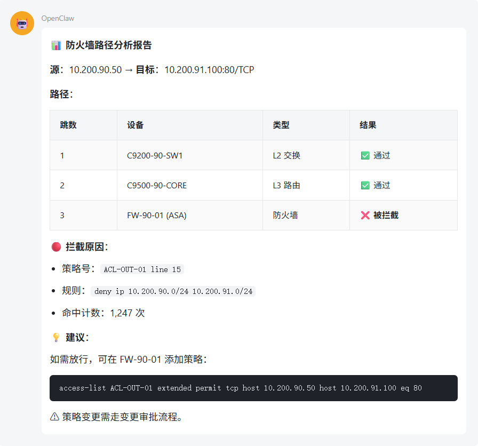Click the ACL-OUT-01 line 15 code tag
Viewport: 478px width, 446px height.
pos(142,269)
